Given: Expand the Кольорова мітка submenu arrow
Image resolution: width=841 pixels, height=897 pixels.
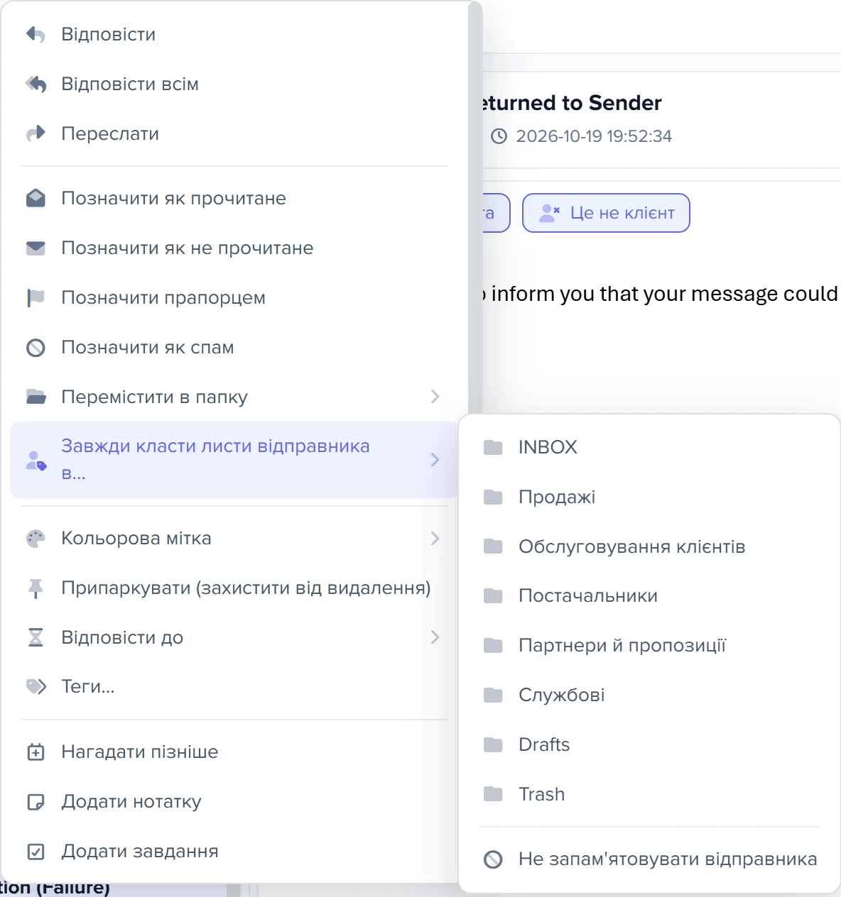Looking at the screenshot, I should [435, 538].
